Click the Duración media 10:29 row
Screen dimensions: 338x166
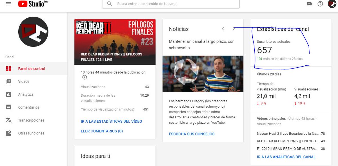(x=115, y=98)
